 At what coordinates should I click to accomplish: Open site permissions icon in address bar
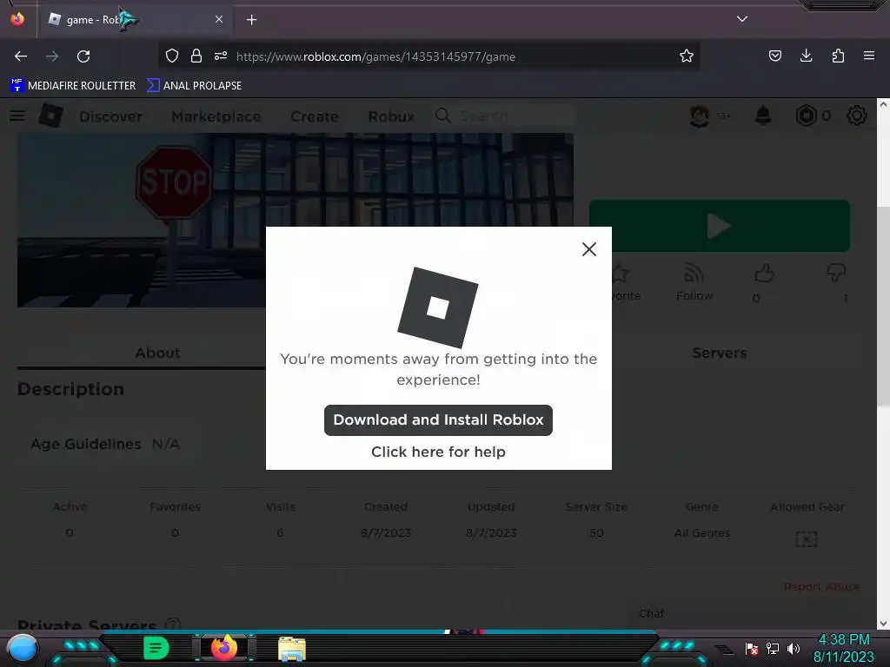tap(221, 56)
